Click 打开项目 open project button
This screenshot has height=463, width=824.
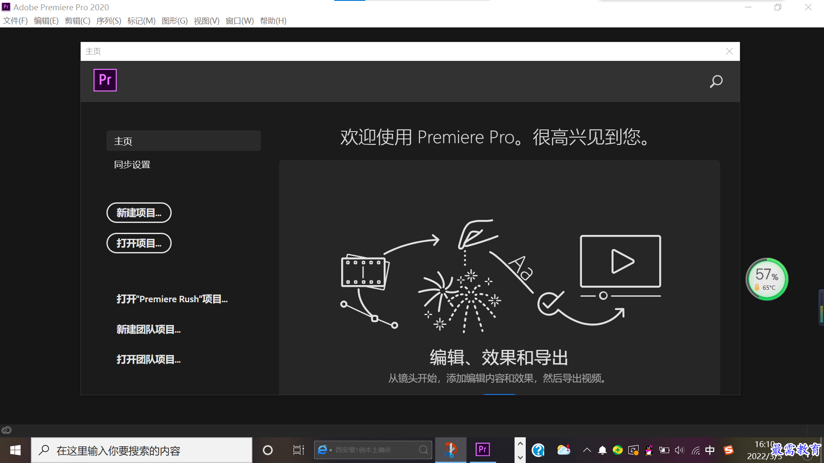139,243
